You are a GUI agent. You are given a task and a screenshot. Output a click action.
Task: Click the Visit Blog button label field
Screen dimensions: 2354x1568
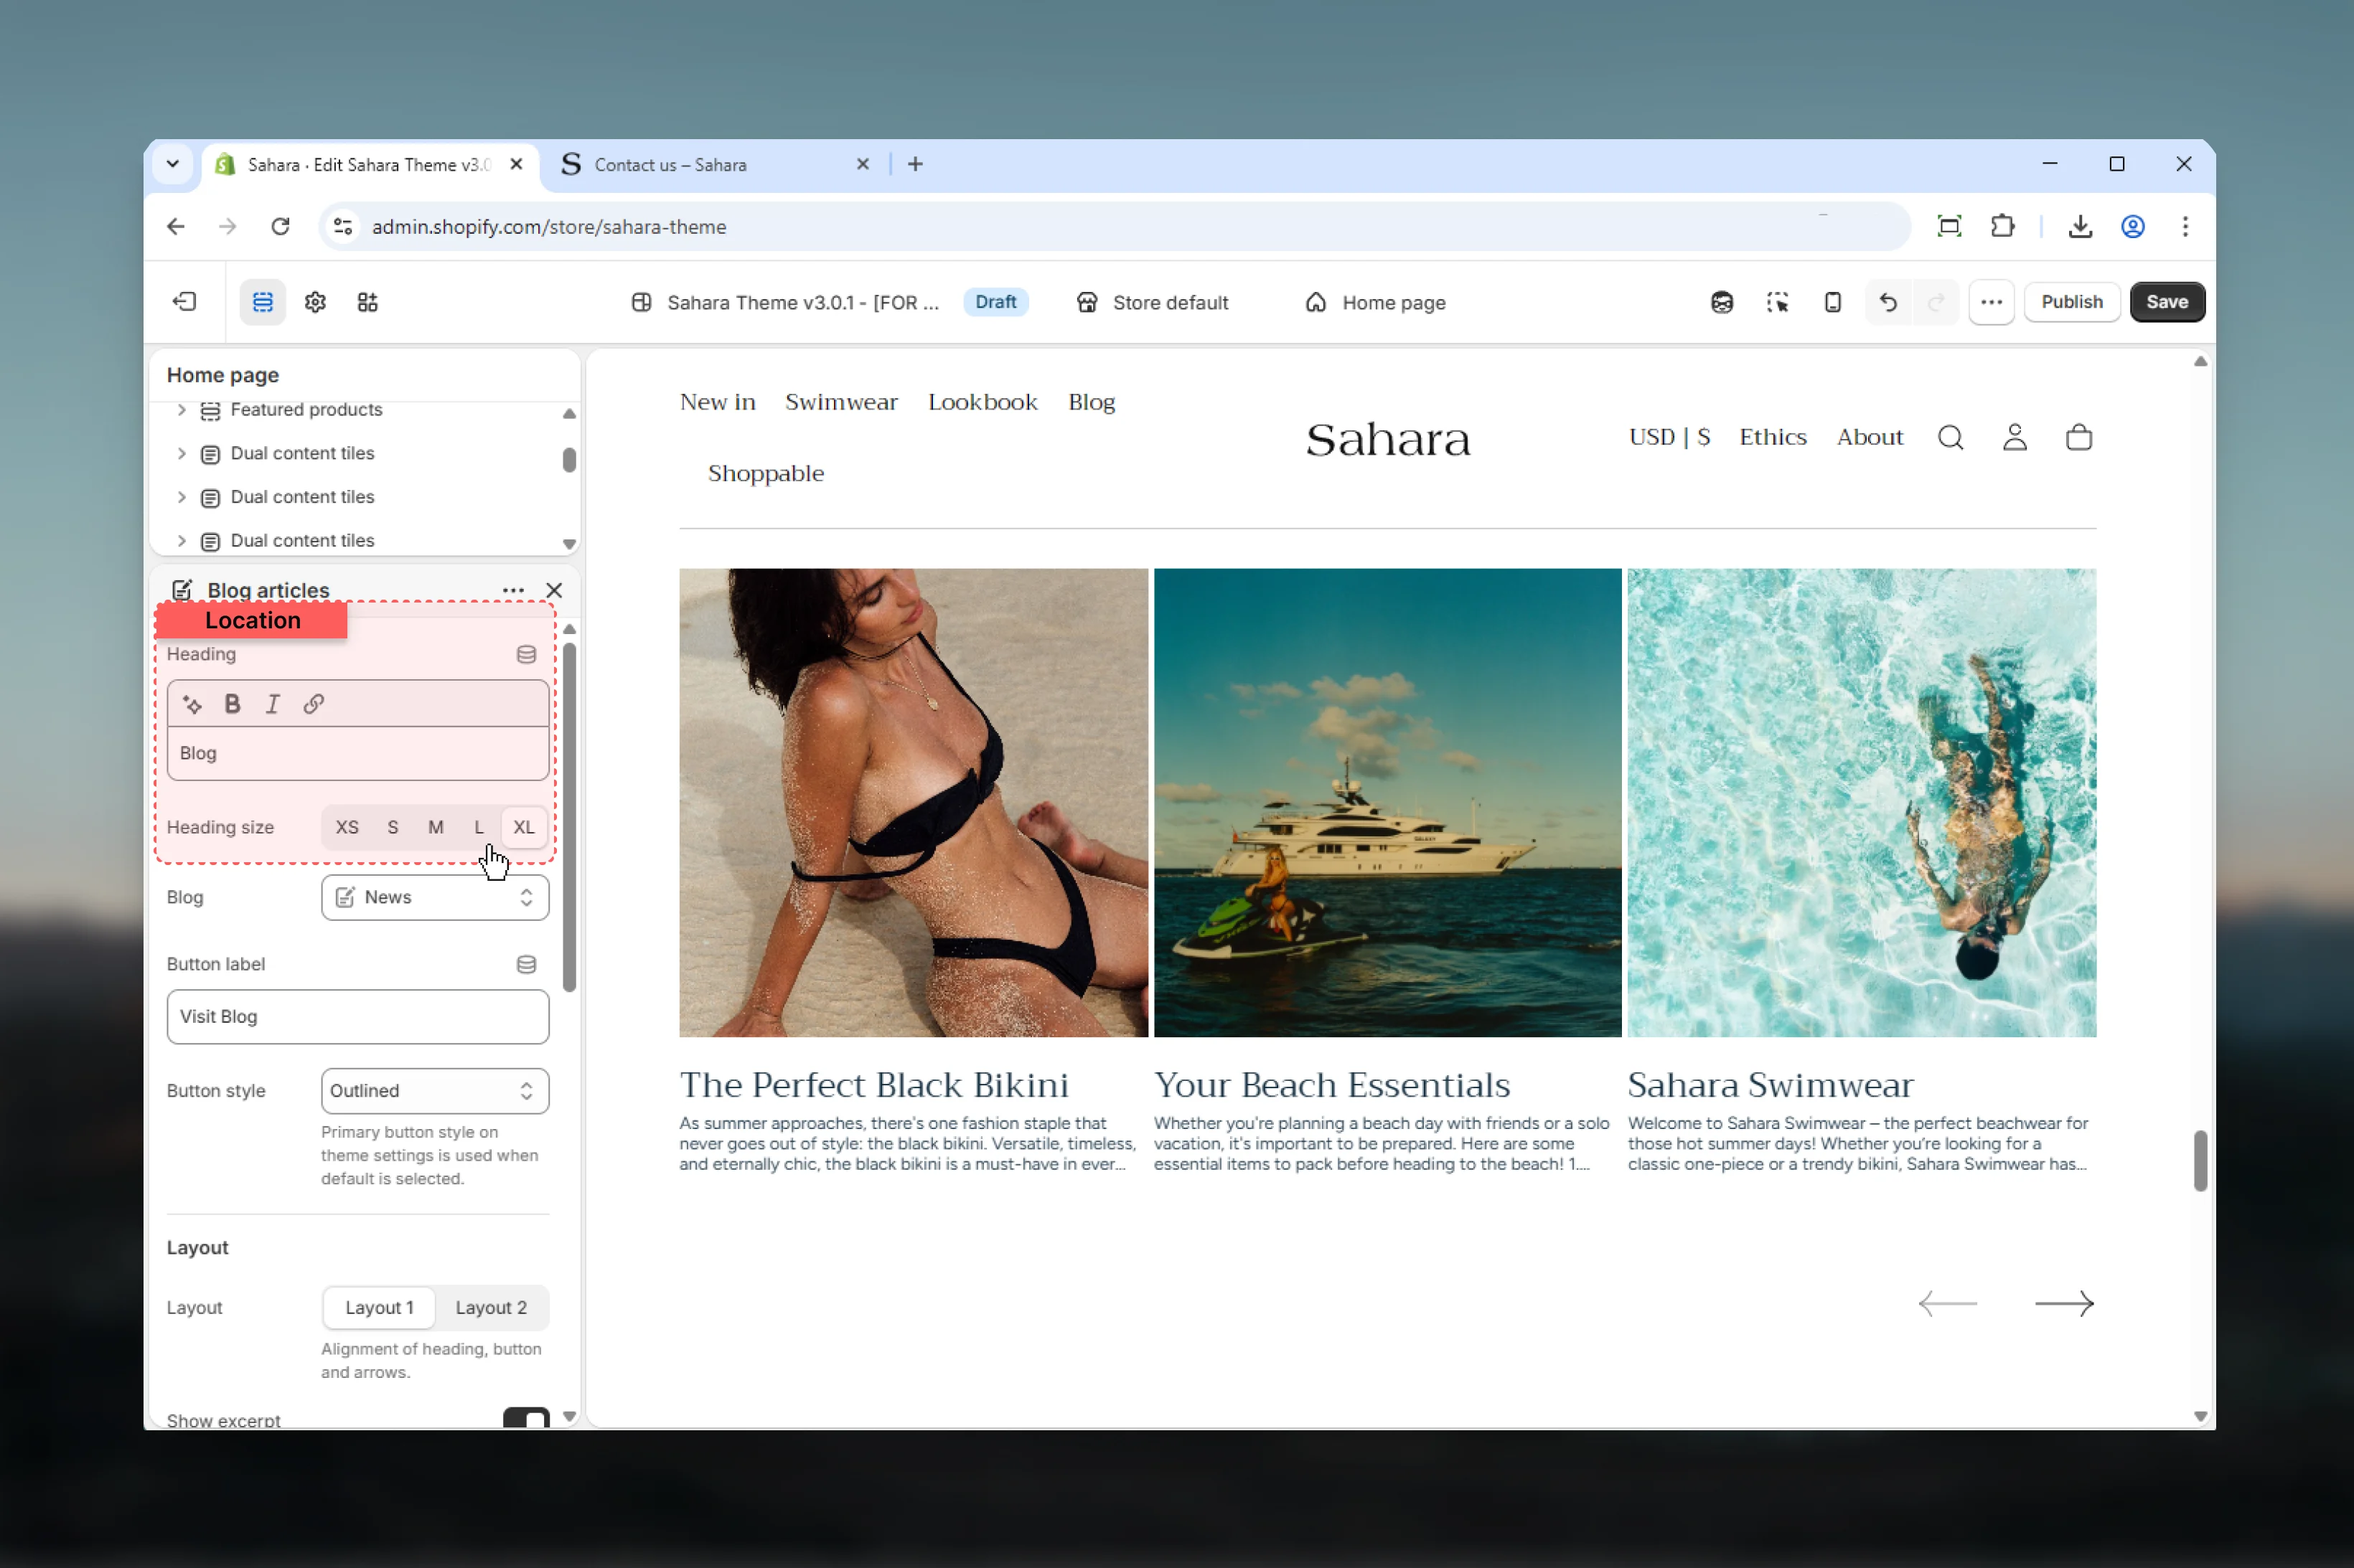point(357,1016)
